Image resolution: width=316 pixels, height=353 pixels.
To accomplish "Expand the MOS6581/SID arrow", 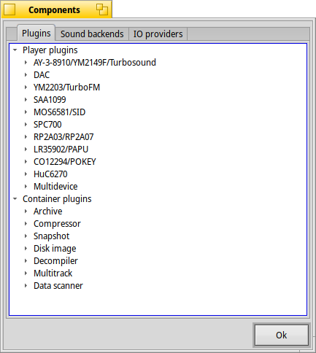I will pos(26,112).
